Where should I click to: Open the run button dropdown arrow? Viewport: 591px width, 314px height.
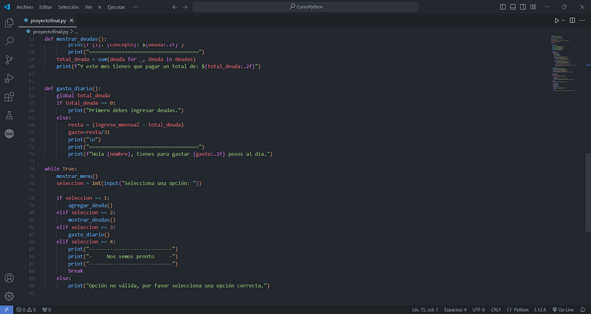tap(564, 20)
